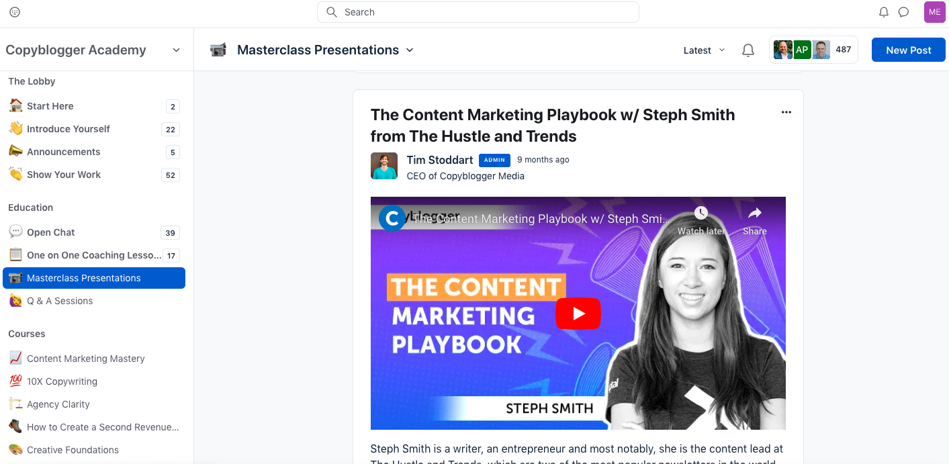Open Start Here space
Viewport: 949px width, 464px height.
[x=94, y=106]
